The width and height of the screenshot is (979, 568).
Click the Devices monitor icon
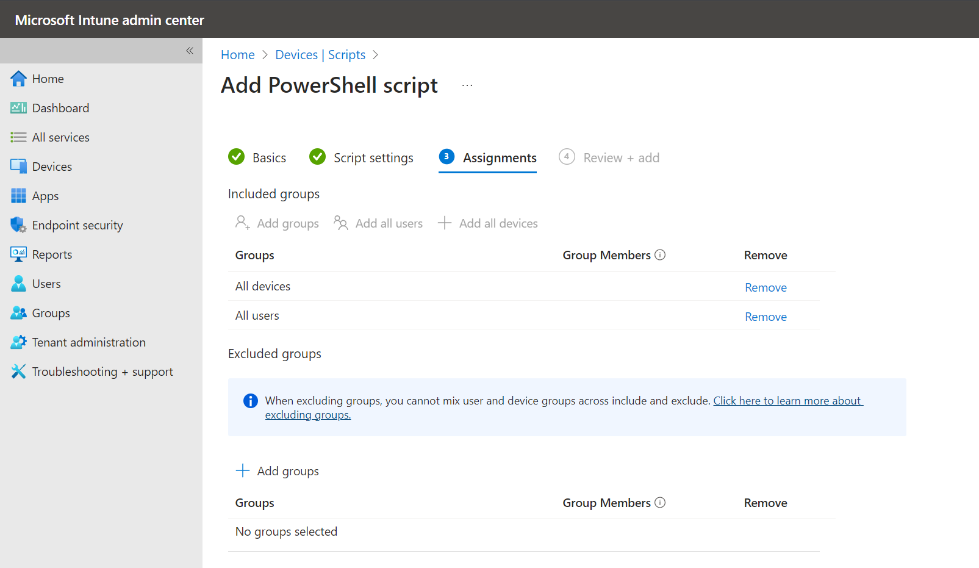[19, 167]
